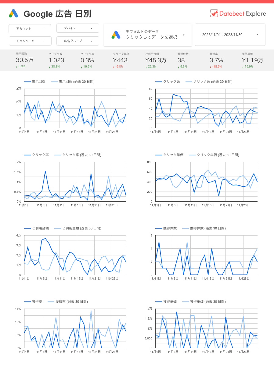274x366 pixels.
Task: Open the アカウント dropdown filter
Action: click(x=27, y=29)
